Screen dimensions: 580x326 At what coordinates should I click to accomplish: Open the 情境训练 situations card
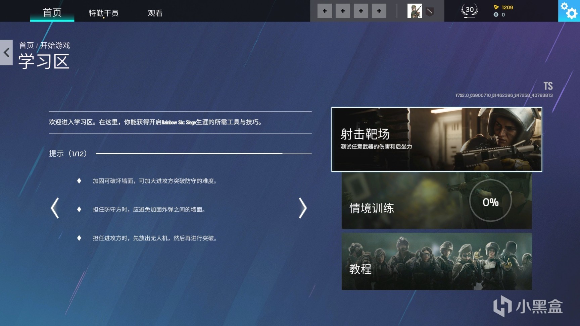[437, 201]
